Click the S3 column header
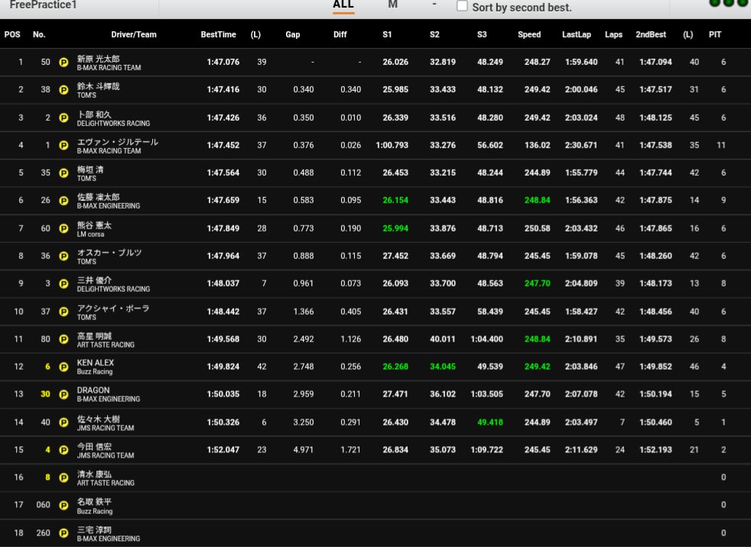The image size is (751, 547). [x=482, y=34]
